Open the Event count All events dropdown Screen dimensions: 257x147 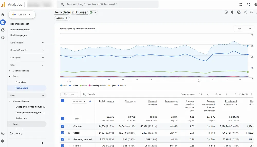coord(231,105)
